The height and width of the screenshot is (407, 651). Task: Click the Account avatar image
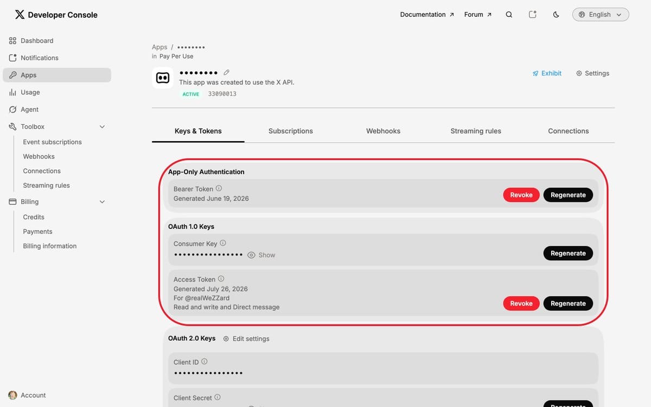tap(13, 395)
